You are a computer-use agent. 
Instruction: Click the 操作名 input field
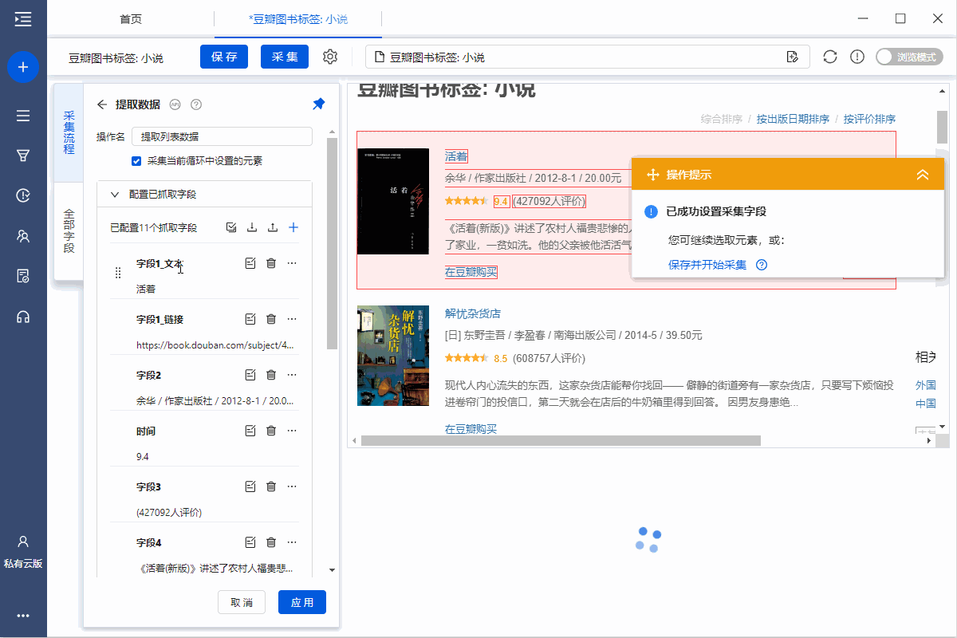(x=222, y=136)
